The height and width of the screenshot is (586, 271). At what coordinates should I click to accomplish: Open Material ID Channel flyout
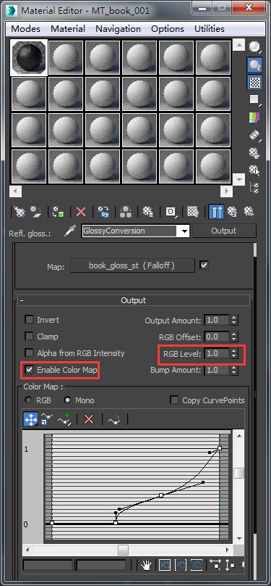point(171,212)
